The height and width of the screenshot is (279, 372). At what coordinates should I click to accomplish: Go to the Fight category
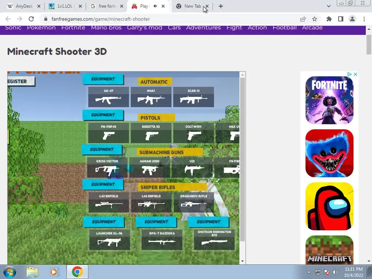(234, 28)
